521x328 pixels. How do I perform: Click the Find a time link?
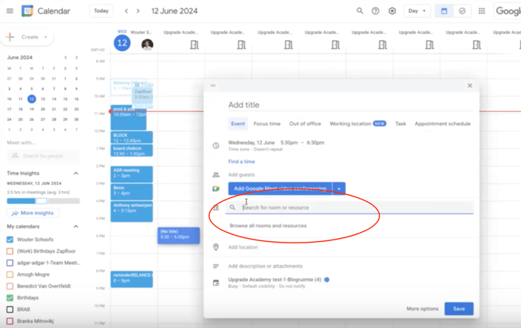point(242,162)
